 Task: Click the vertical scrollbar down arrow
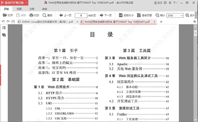point(195,120)
